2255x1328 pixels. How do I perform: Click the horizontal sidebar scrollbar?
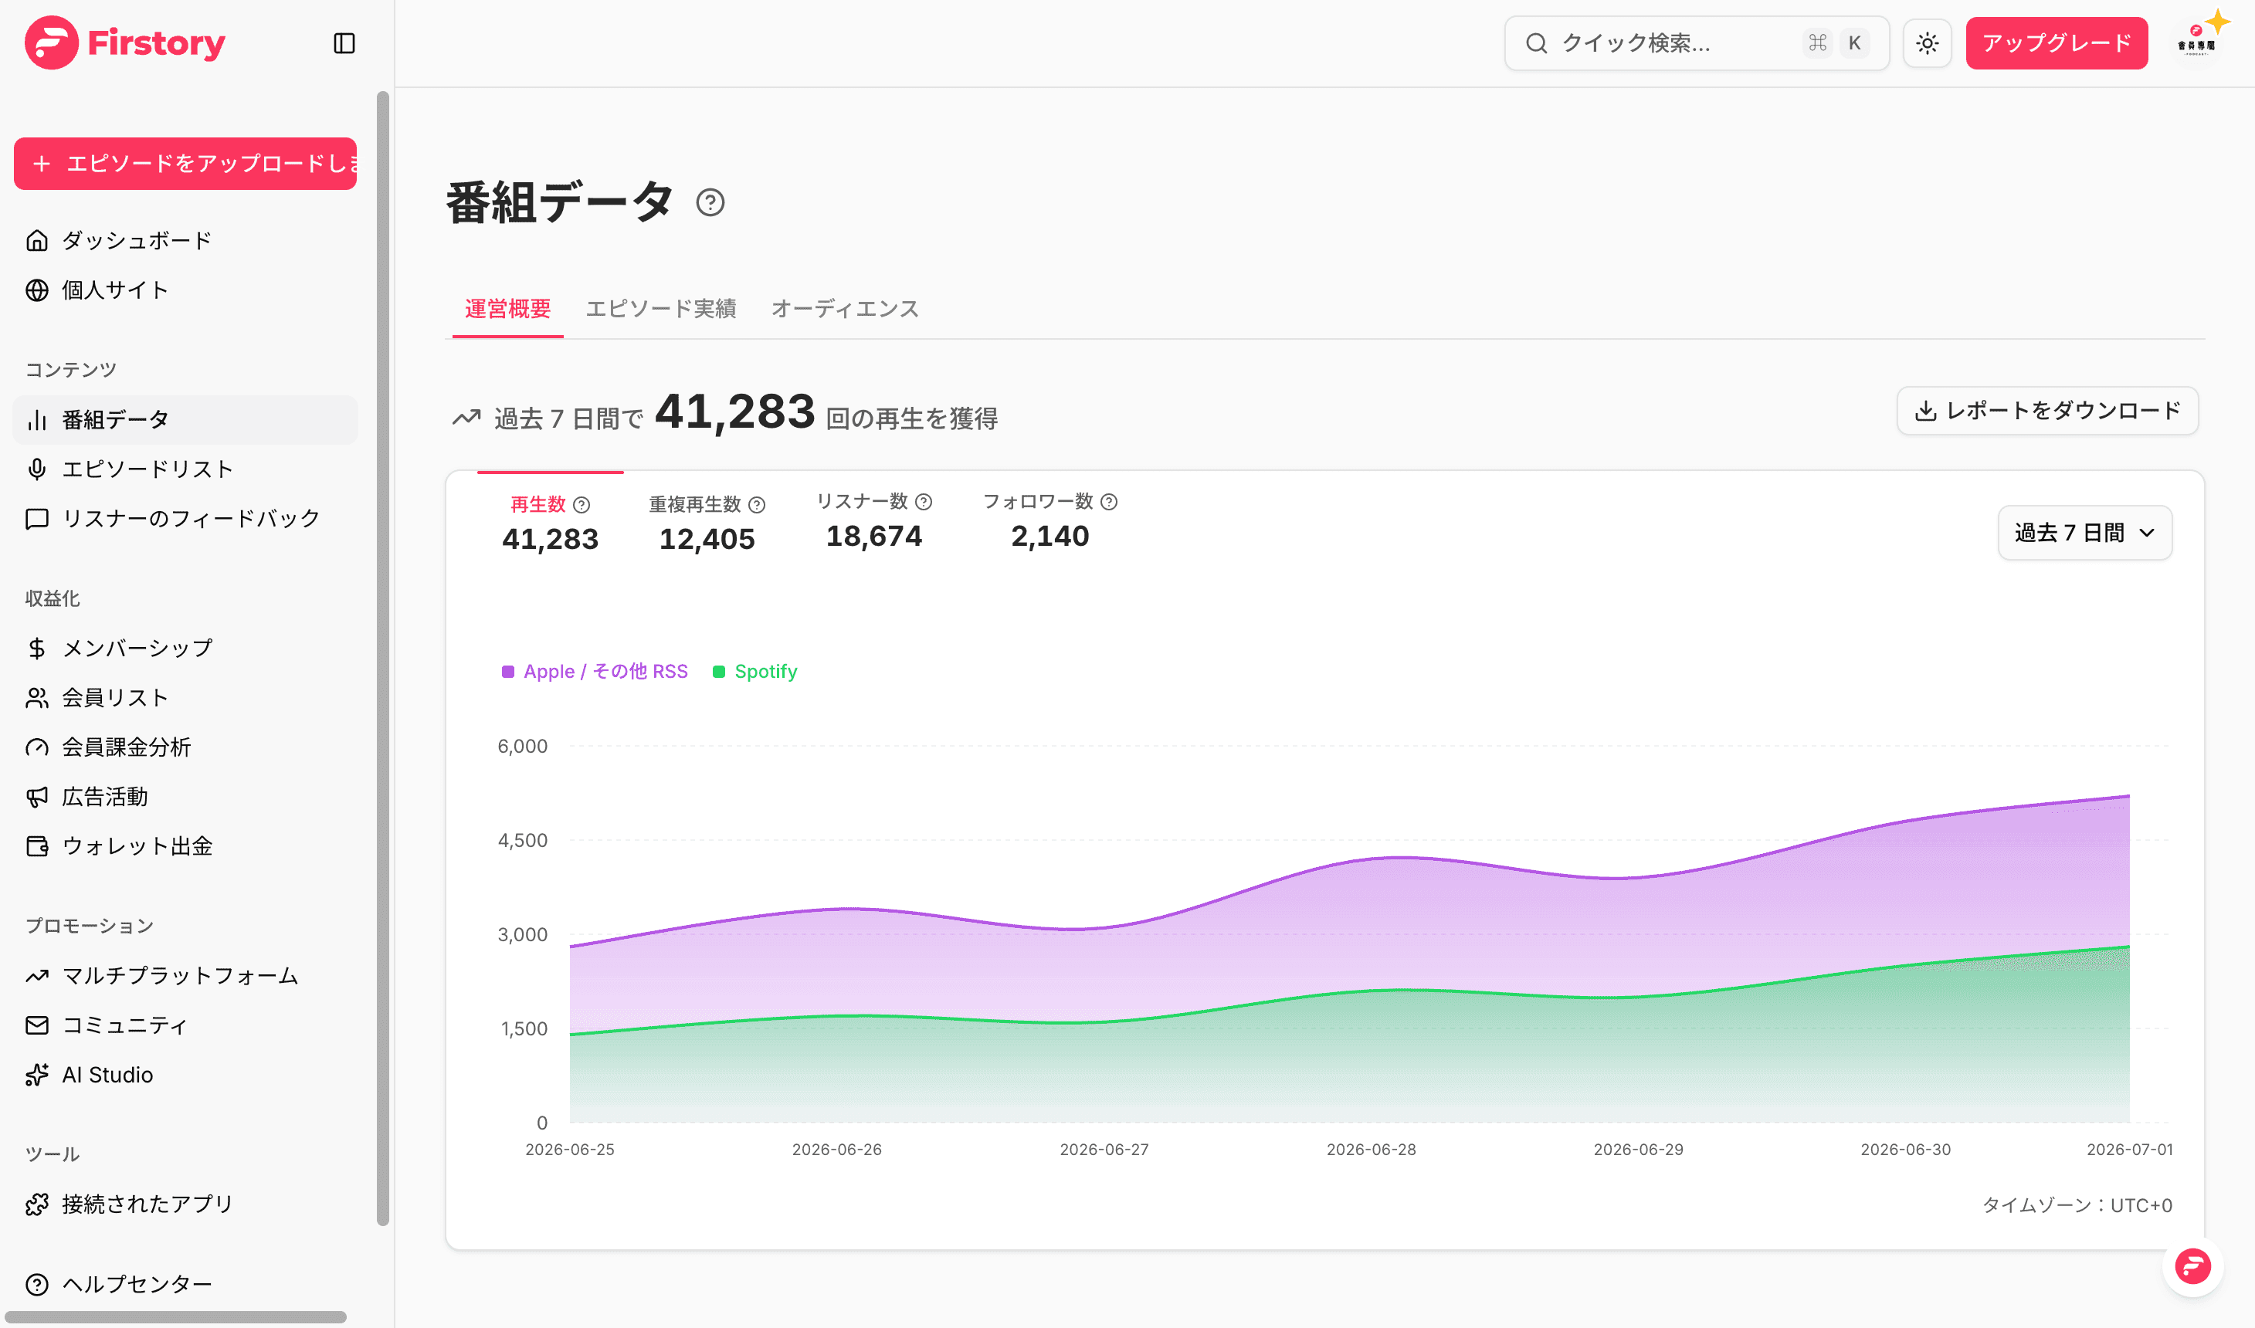pos(175,1316)
